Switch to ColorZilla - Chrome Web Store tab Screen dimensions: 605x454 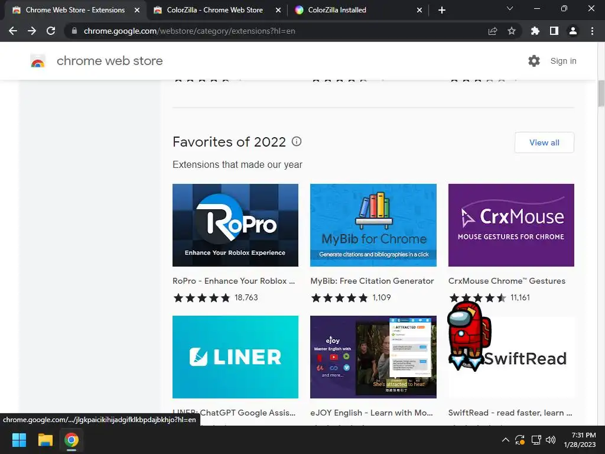tap(215, 10)
